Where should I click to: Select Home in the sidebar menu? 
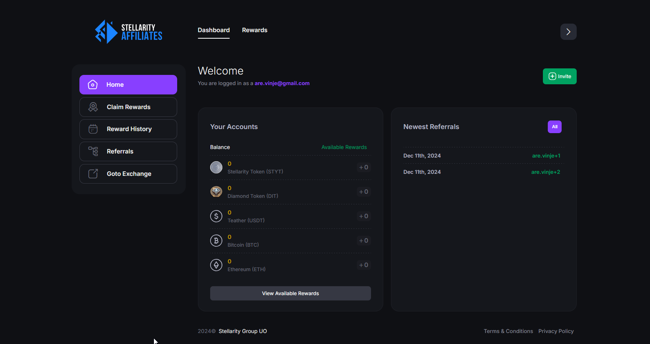pos(128,85)
